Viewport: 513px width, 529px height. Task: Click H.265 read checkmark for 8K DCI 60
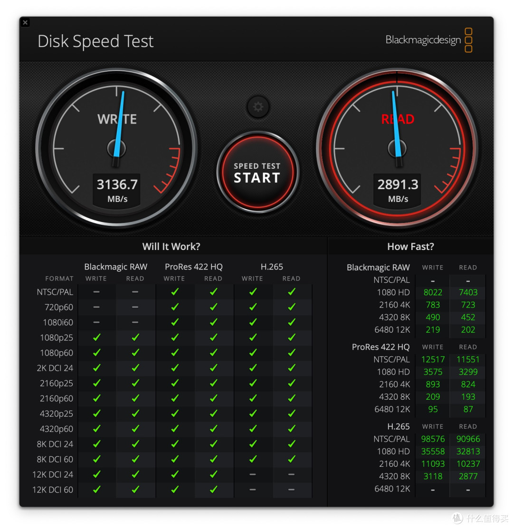tap(292, 459)
